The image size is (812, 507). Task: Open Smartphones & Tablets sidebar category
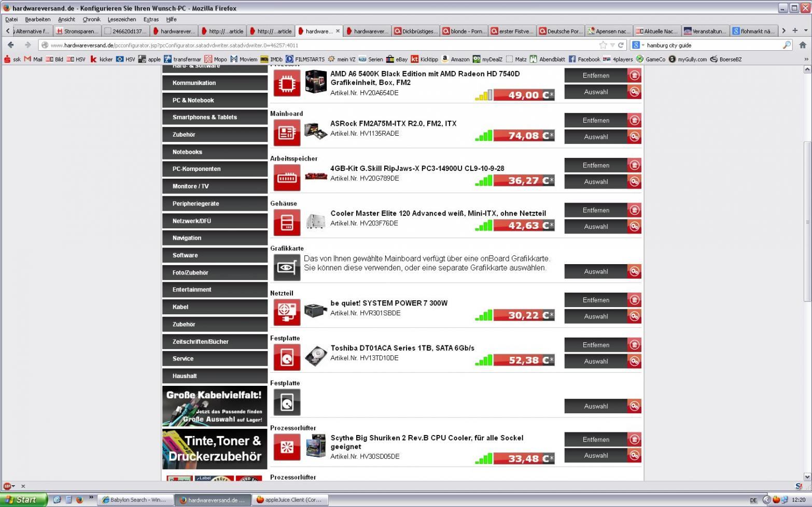(x=215, y=117)
